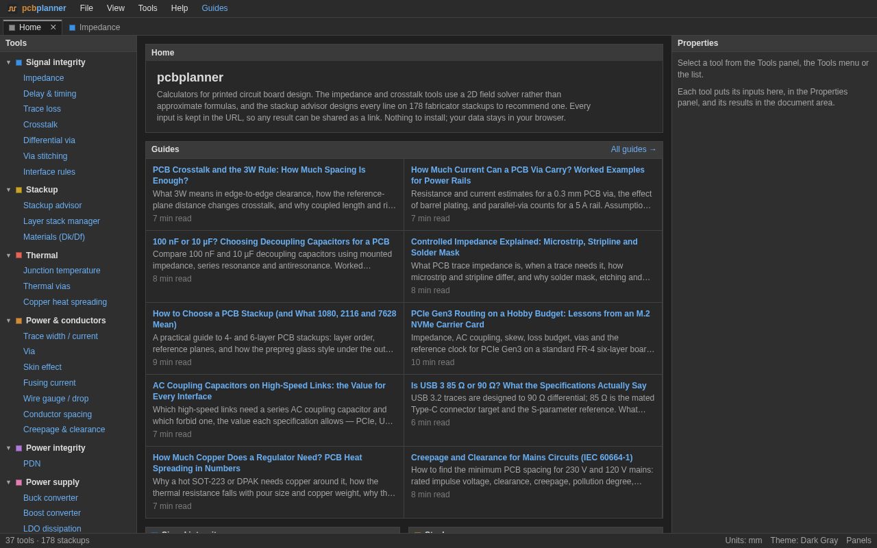Image resolution: width=877 pixels, height=548 pixels.
Task: Open the PCB Crosstalk 3W Rule guide
Action: pyautogui.click(x=259, y=175)
